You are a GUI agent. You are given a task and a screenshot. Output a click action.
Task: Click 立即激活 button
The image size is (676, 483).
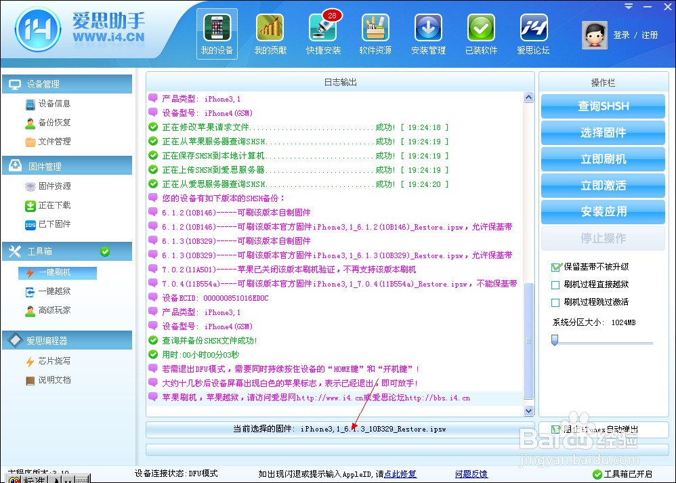point(603,186)
